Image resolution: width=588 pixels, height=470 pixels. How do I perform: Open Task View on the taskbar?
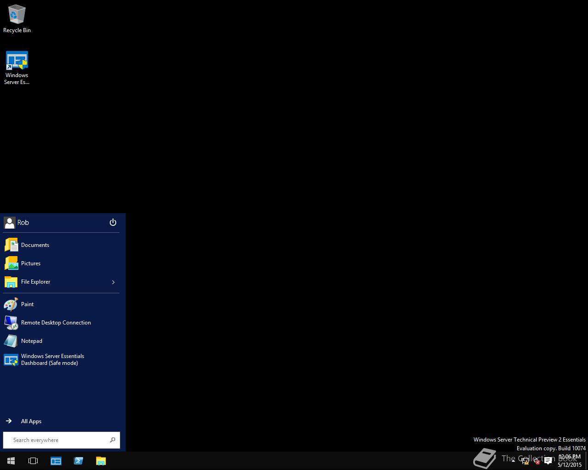(33, 461)
